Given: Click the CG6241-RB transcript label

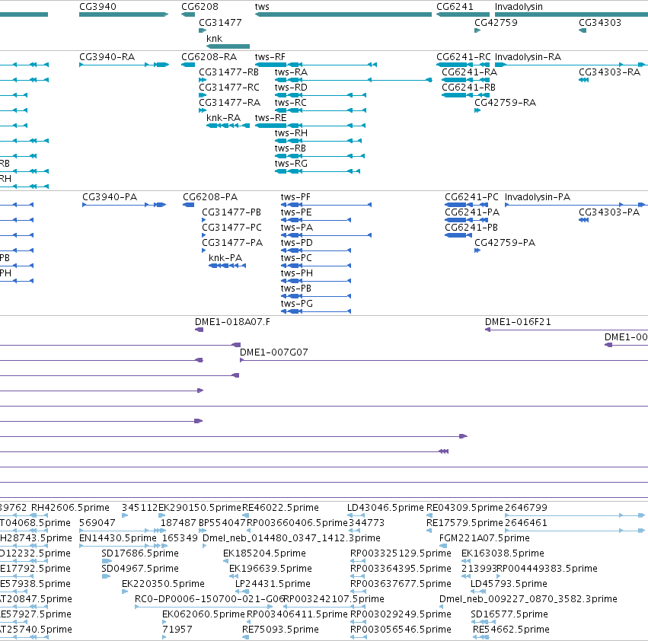Looking at the screenshot, I should click(468, 88).
